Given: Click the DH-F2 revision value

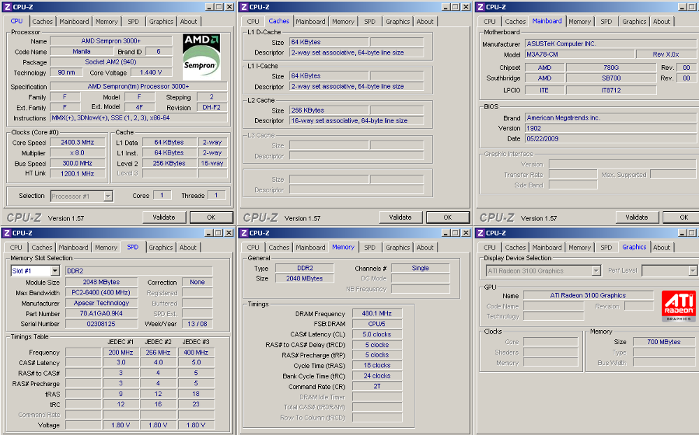Looking at the screenshot, I should (212, 108).
